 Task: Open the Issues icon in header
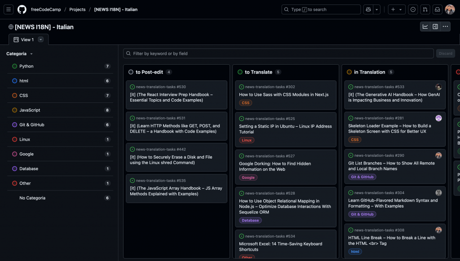coord(413,9)
